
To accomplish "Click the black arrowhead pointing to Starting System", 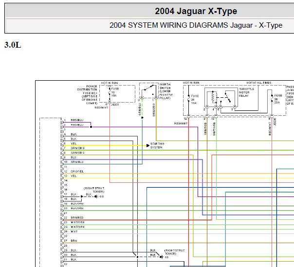I will (x=148, y=145).
